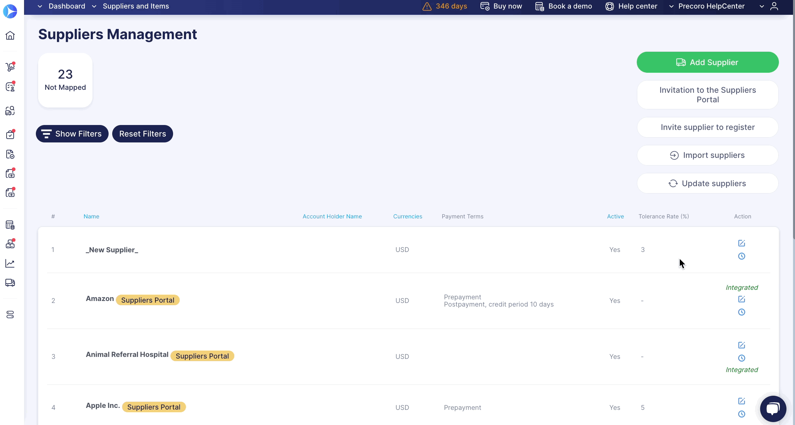Open the delivery truck suppliers sidebar icon
Image resolution: width=795 pixels, height=425 pixels.
(x=10, y=283)
